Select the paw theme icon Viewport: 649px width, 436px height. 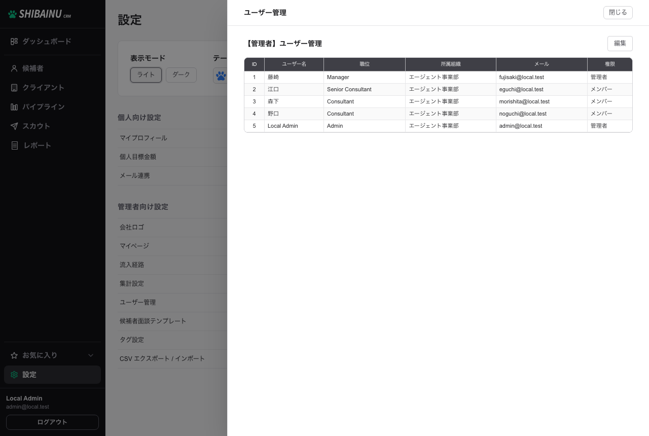tap(221, 76)
